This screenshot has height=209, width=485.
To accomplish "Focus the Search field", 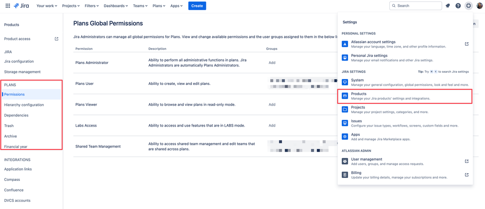I will pyautogui.click(x=416, y=5).
